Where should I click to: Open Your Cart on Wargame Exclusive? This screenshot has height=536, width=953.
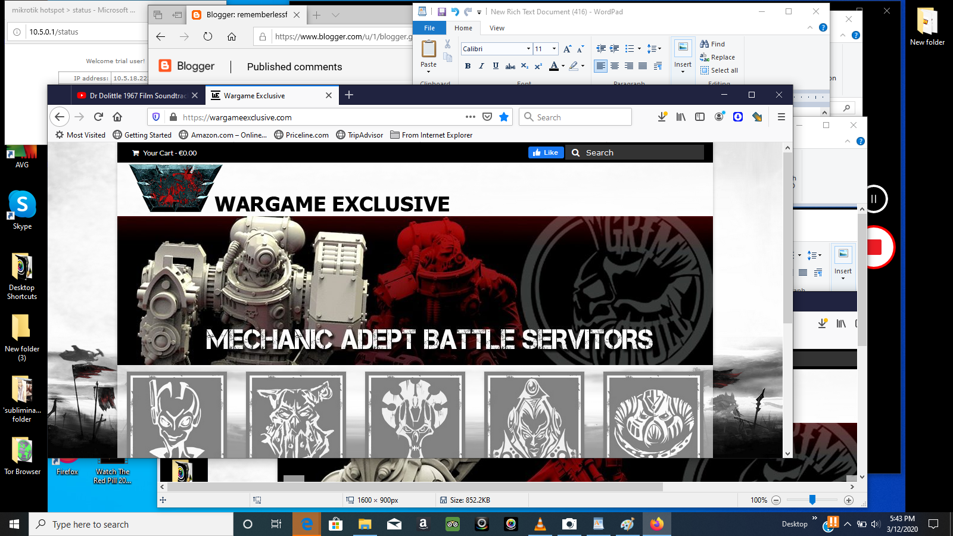tap(164, 153)
